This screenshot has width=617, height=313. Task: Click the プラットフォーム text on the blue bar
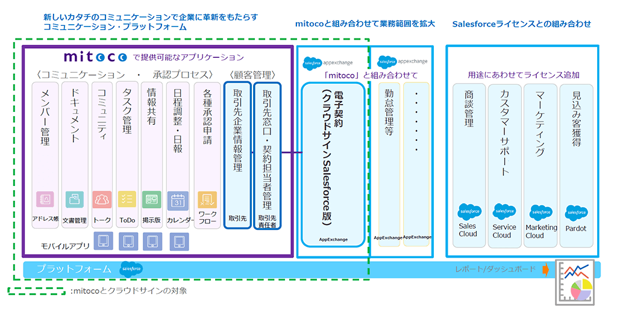74,269
